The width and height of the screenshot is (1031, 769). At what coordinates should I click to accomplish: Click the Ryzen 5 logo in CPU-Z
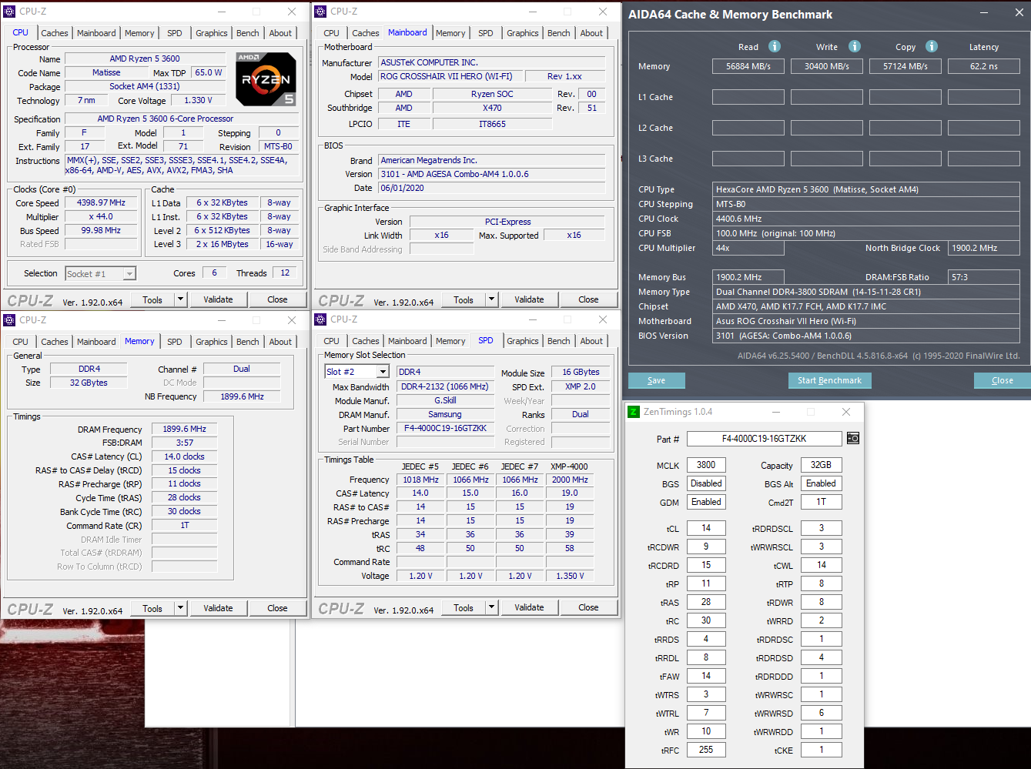click(266, 79)
